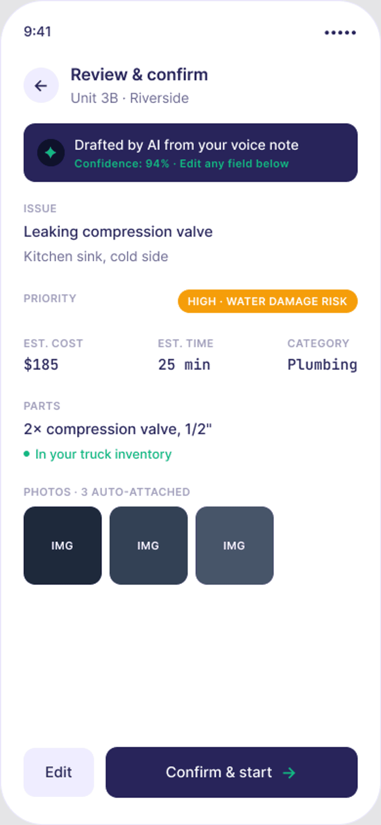Edit the Kitchen sink, cold side description
This screenshot has height=825, width=381.
pyautogui.click(x=96, y=257)
